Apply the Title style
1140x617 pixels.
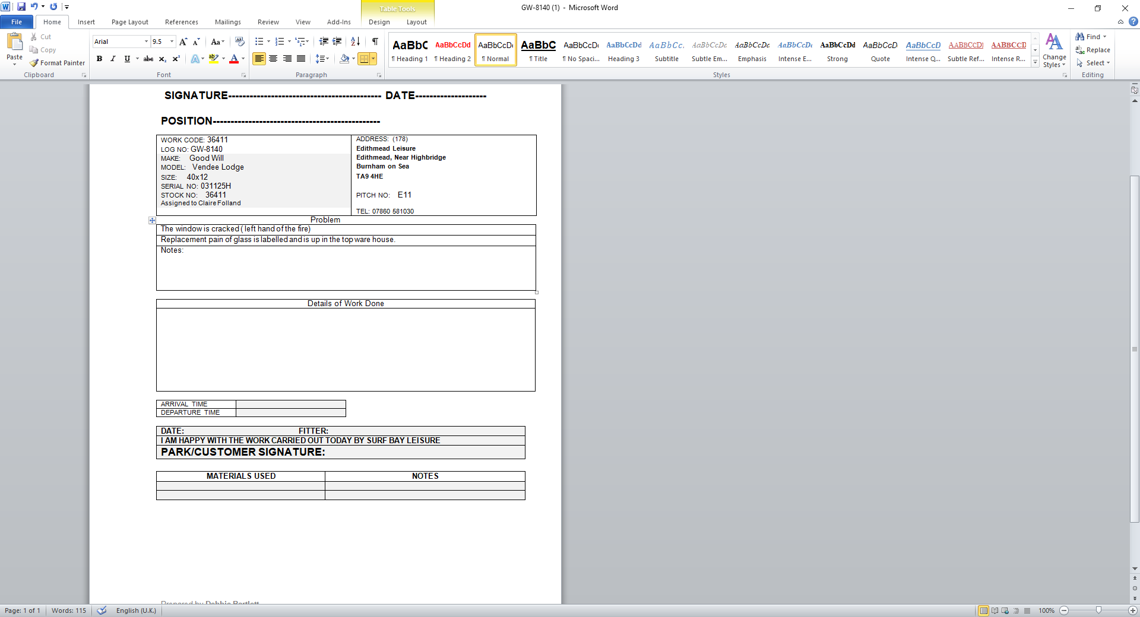[x=539, y=50]
